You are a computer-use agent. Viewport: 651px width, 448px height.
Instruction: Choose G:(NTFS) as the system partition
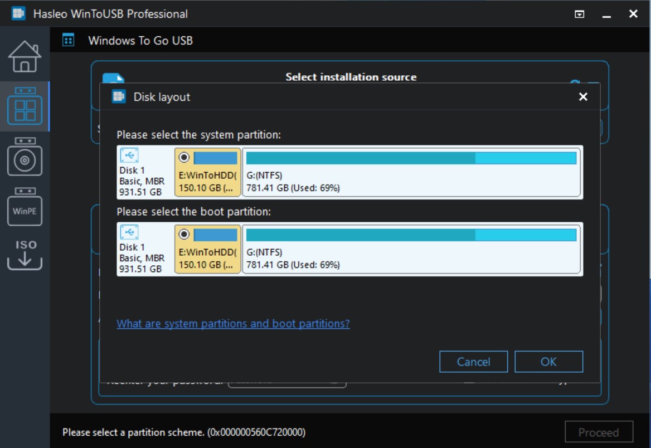[411, 172]
